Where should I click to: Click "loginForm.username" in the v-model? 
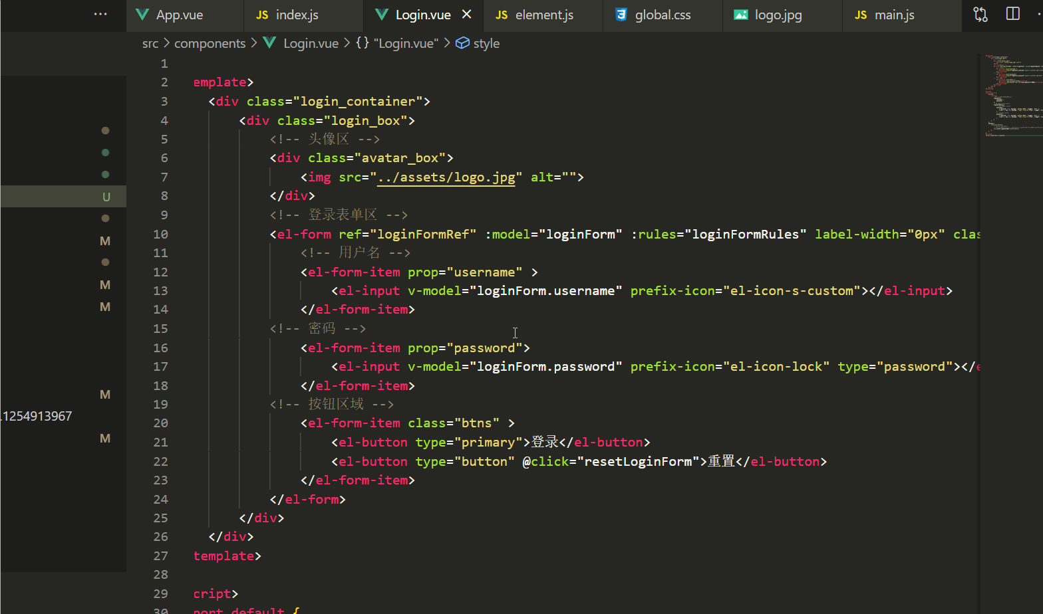point(546,291)
